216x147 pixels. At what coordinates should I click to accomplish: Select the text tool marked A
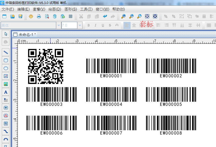pyautogui.click(x=6, y=92)
